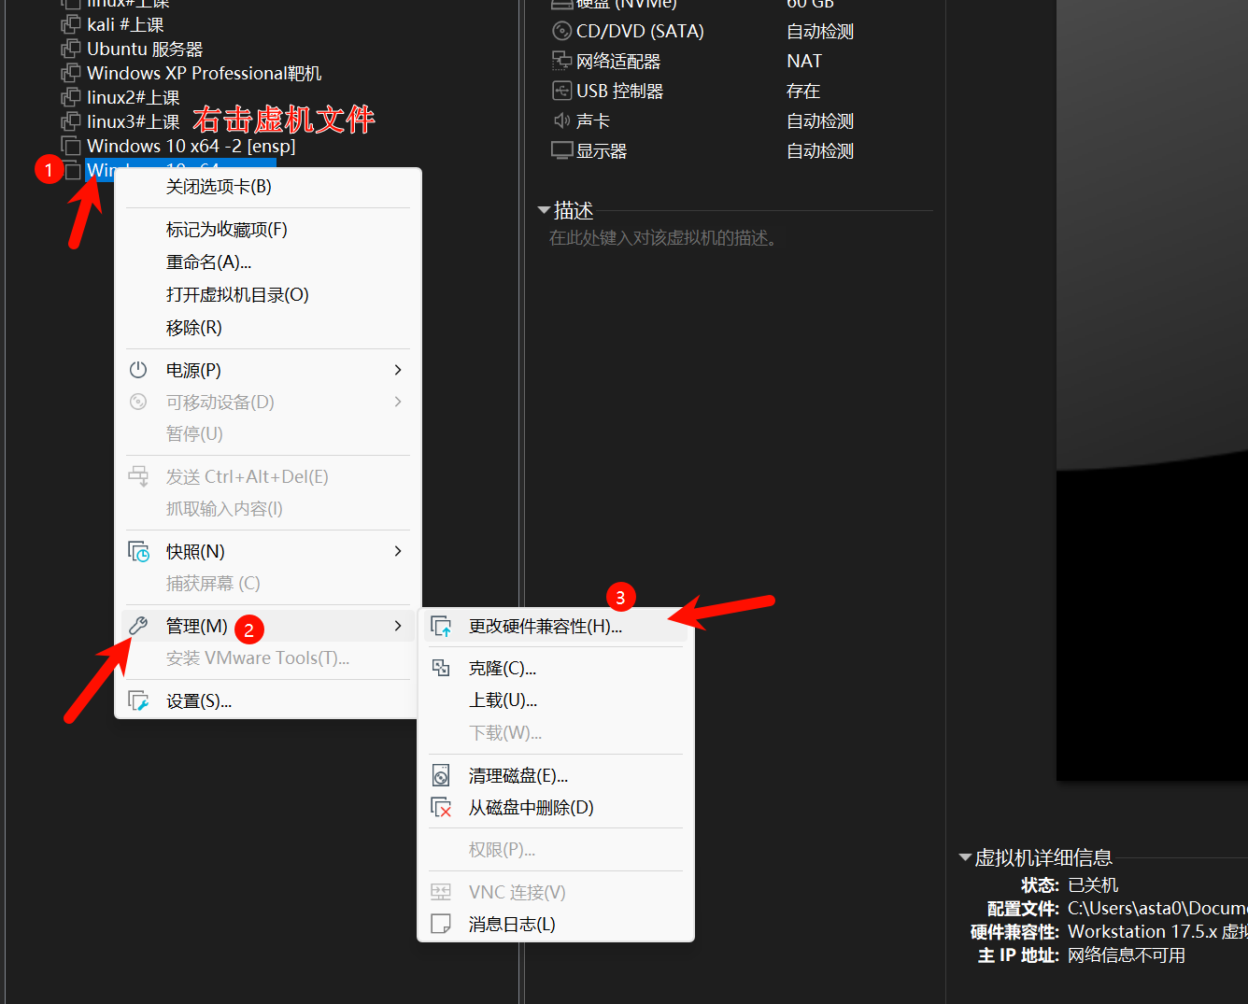Click the VM preview black screen thumbnail
The height and width of the screenshot is (1004, 1248).
tap(1152, 390)
